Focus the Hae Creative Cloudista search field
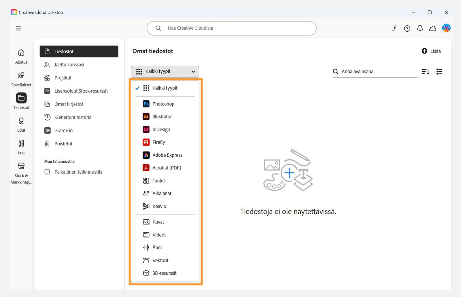 (x=232, y=28)
